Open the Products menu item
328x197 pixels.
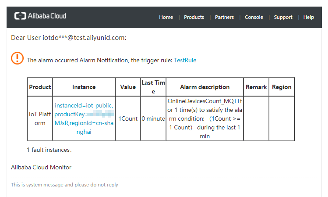tap(194, 17)
